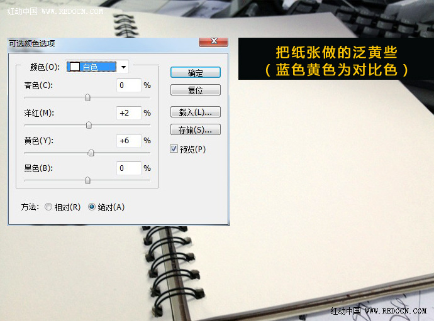Focus the 洋红(M) value field showing +2

click(129, 113)
